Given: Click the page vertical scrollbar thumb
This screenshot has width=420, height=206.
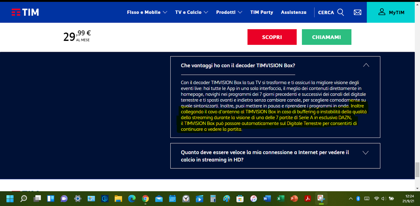Looking at the screenshot, I should [417, 169].
